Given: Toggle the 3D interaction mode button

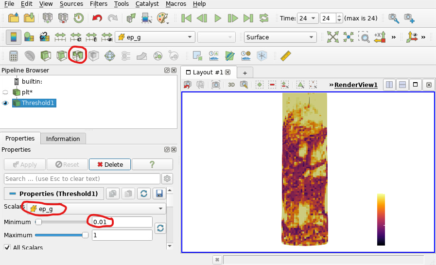Looking at the screenshot, I should 231,85.
